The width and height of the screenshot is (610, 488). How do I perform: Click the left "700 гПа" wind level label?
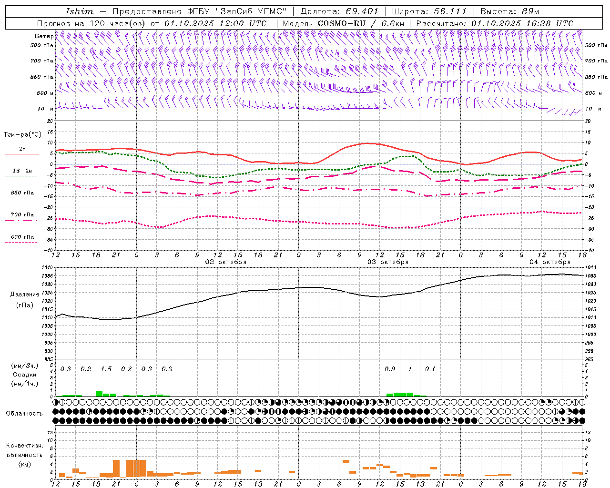coord(42,61)
